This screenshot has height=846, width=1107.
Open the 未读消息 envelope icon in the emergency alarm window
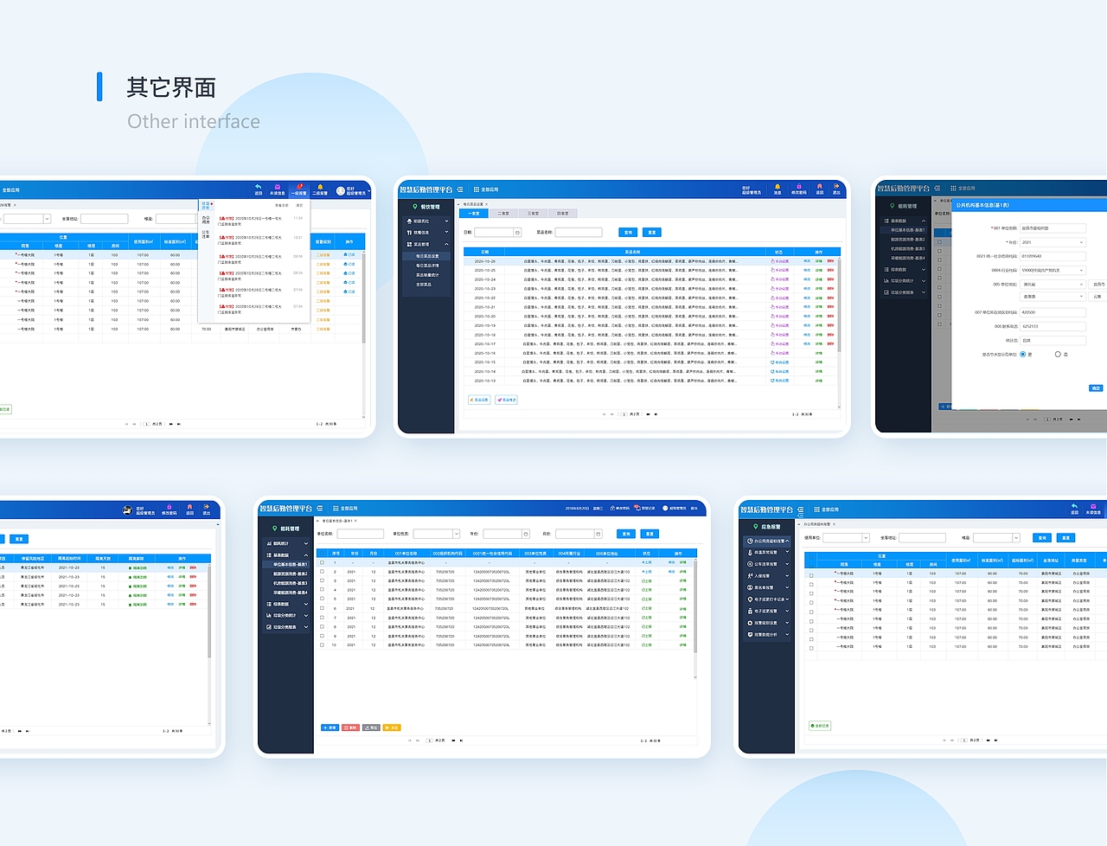[x=1094, y=507]
